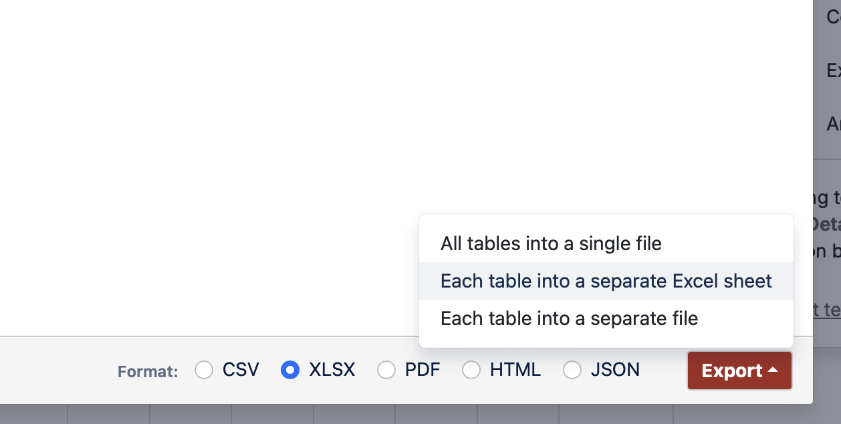Click the XLSX text label
This screenshot has height=424, width=841.
click(332, 370)
